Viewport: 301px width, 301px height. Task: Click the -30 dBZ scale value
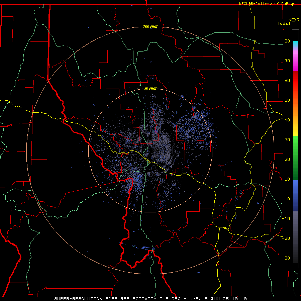pyautogui.click(x=286, y=258)
